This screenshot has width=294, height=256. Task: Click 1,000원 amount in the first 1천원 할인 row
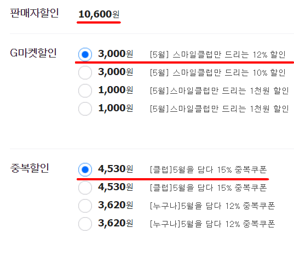[x=116, y=90]
